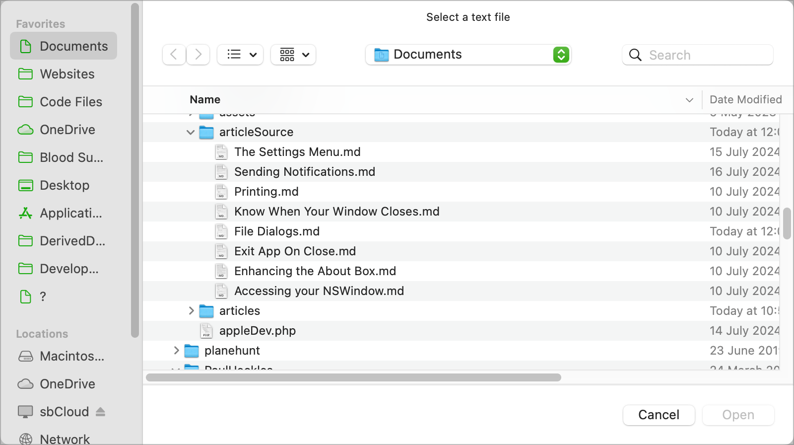Open Documents in Favorites sidebar

tap(64, 46)
